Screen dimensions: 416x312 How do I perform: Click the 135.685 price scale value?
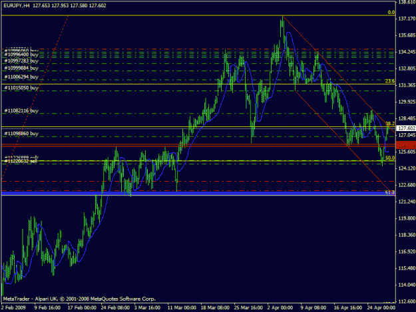[407, 35]
